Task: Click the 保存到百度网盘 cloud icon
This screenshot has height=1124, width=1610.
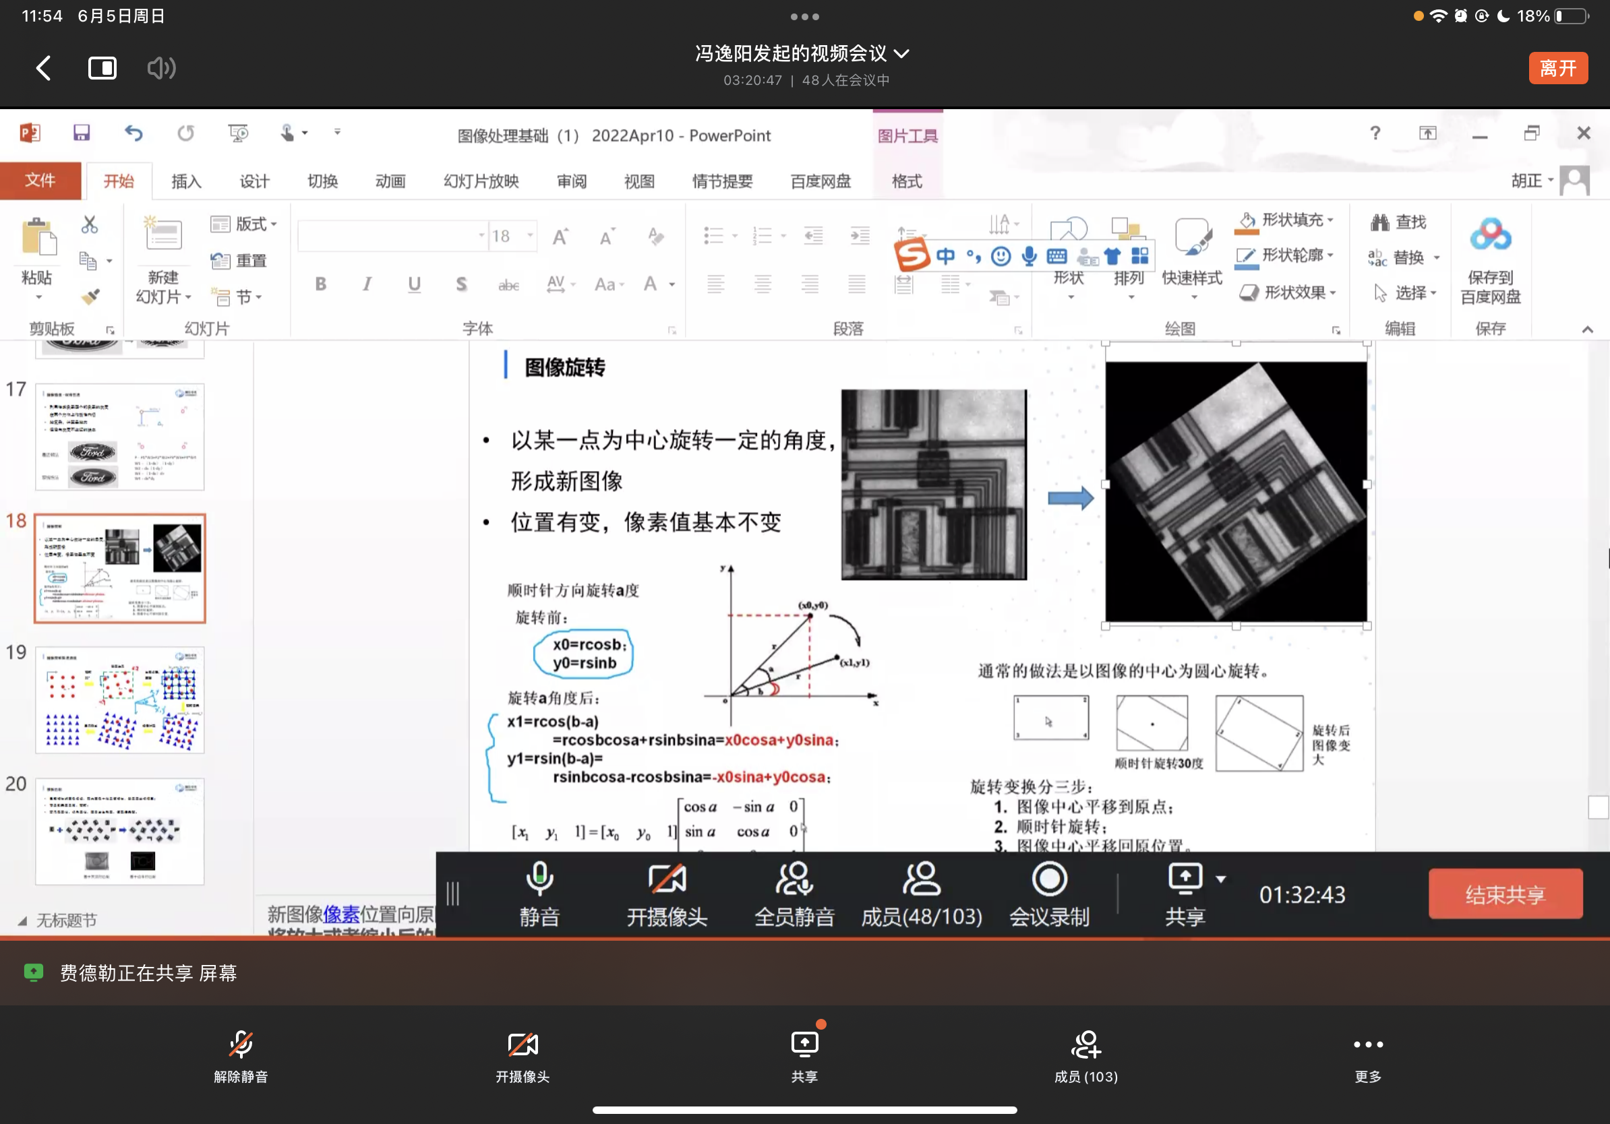Action: [1490, 235]
